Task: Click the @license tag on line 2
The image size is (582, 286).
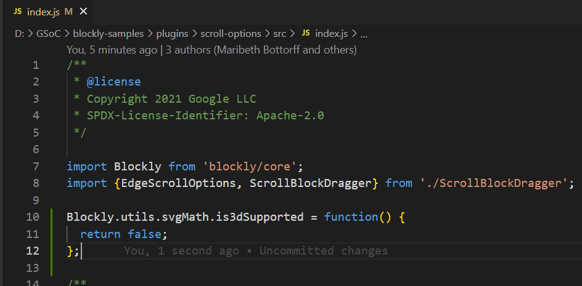Action: [x=113, y=82]
